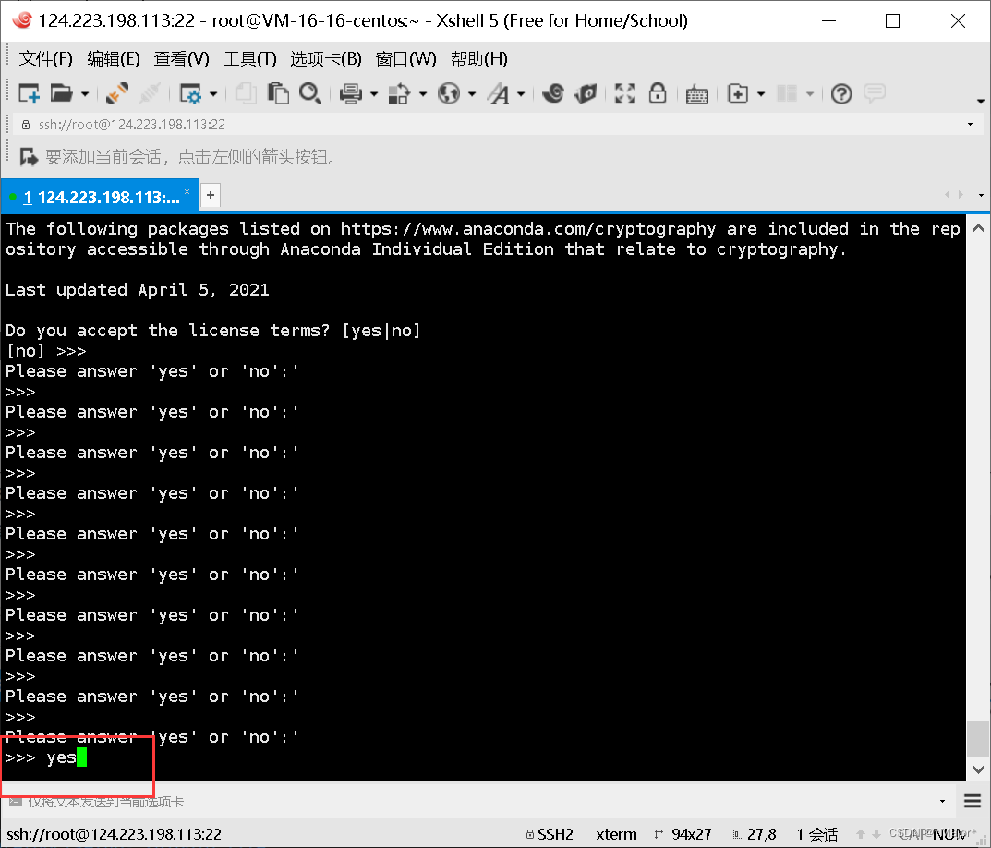Open the 工具(T) menu
Viewport: 991px width, 848px height.
[251, 59]
